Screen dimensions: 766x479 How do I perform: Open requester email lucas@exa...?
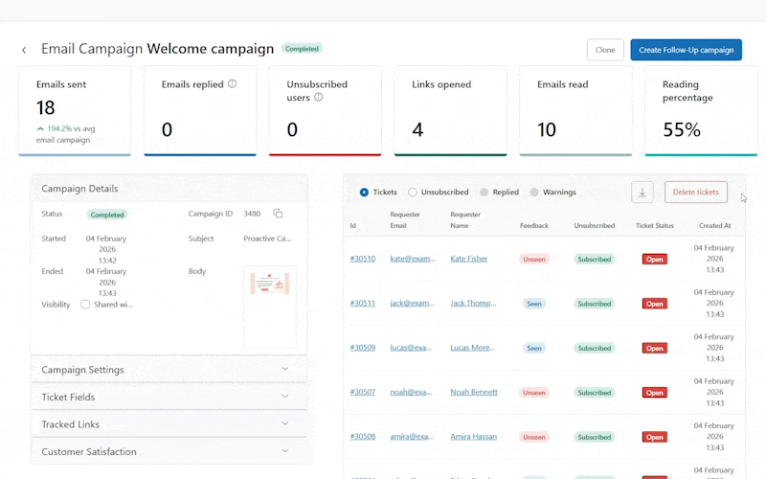(411, 348)
